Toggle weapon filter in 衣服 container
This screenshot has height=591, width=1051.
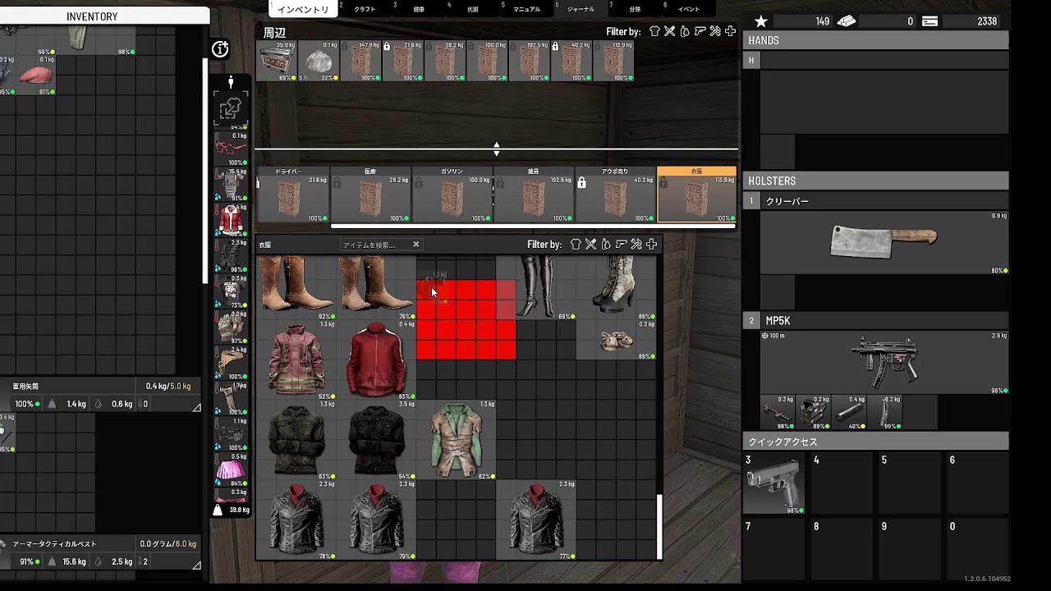pos(621,244)
